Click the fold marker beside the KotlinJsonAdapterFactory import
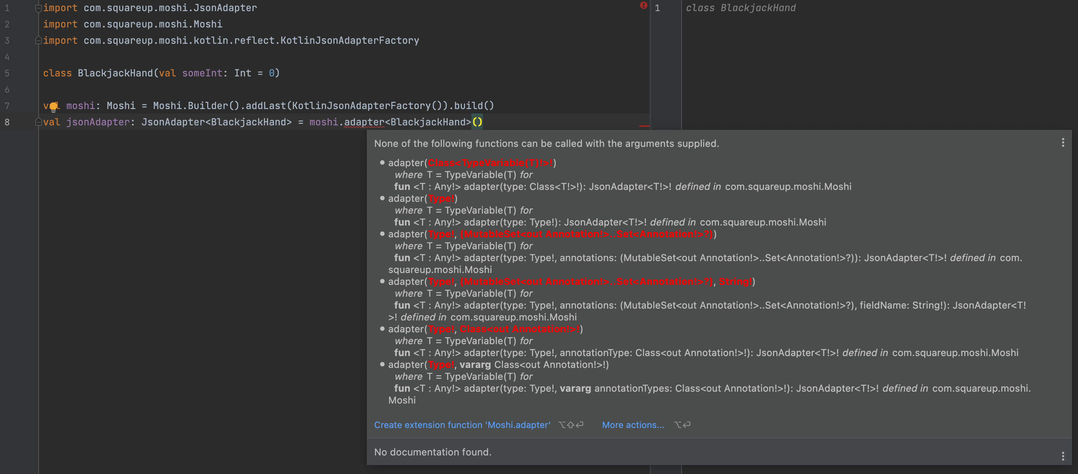This screenshot has width=1078, height=474. (x=38, y=40)
